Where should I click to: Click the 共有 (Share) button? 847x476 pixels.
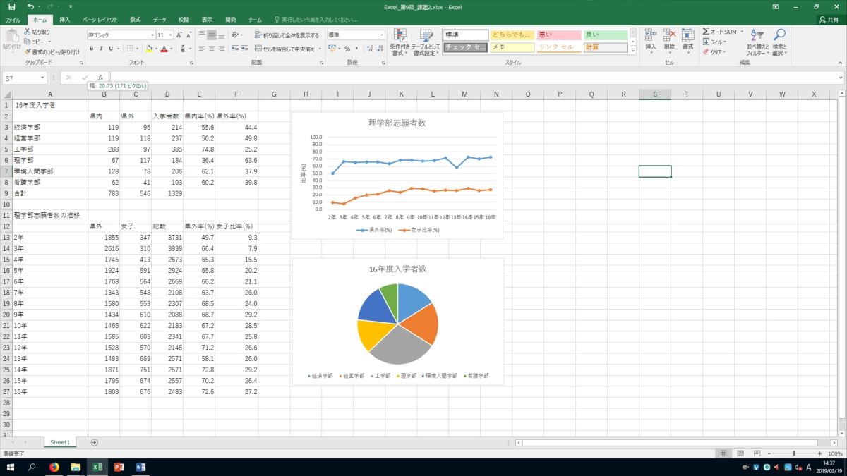pos(829,20)
